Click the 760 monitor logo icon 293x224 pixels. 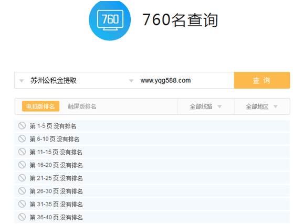(110, 20)
